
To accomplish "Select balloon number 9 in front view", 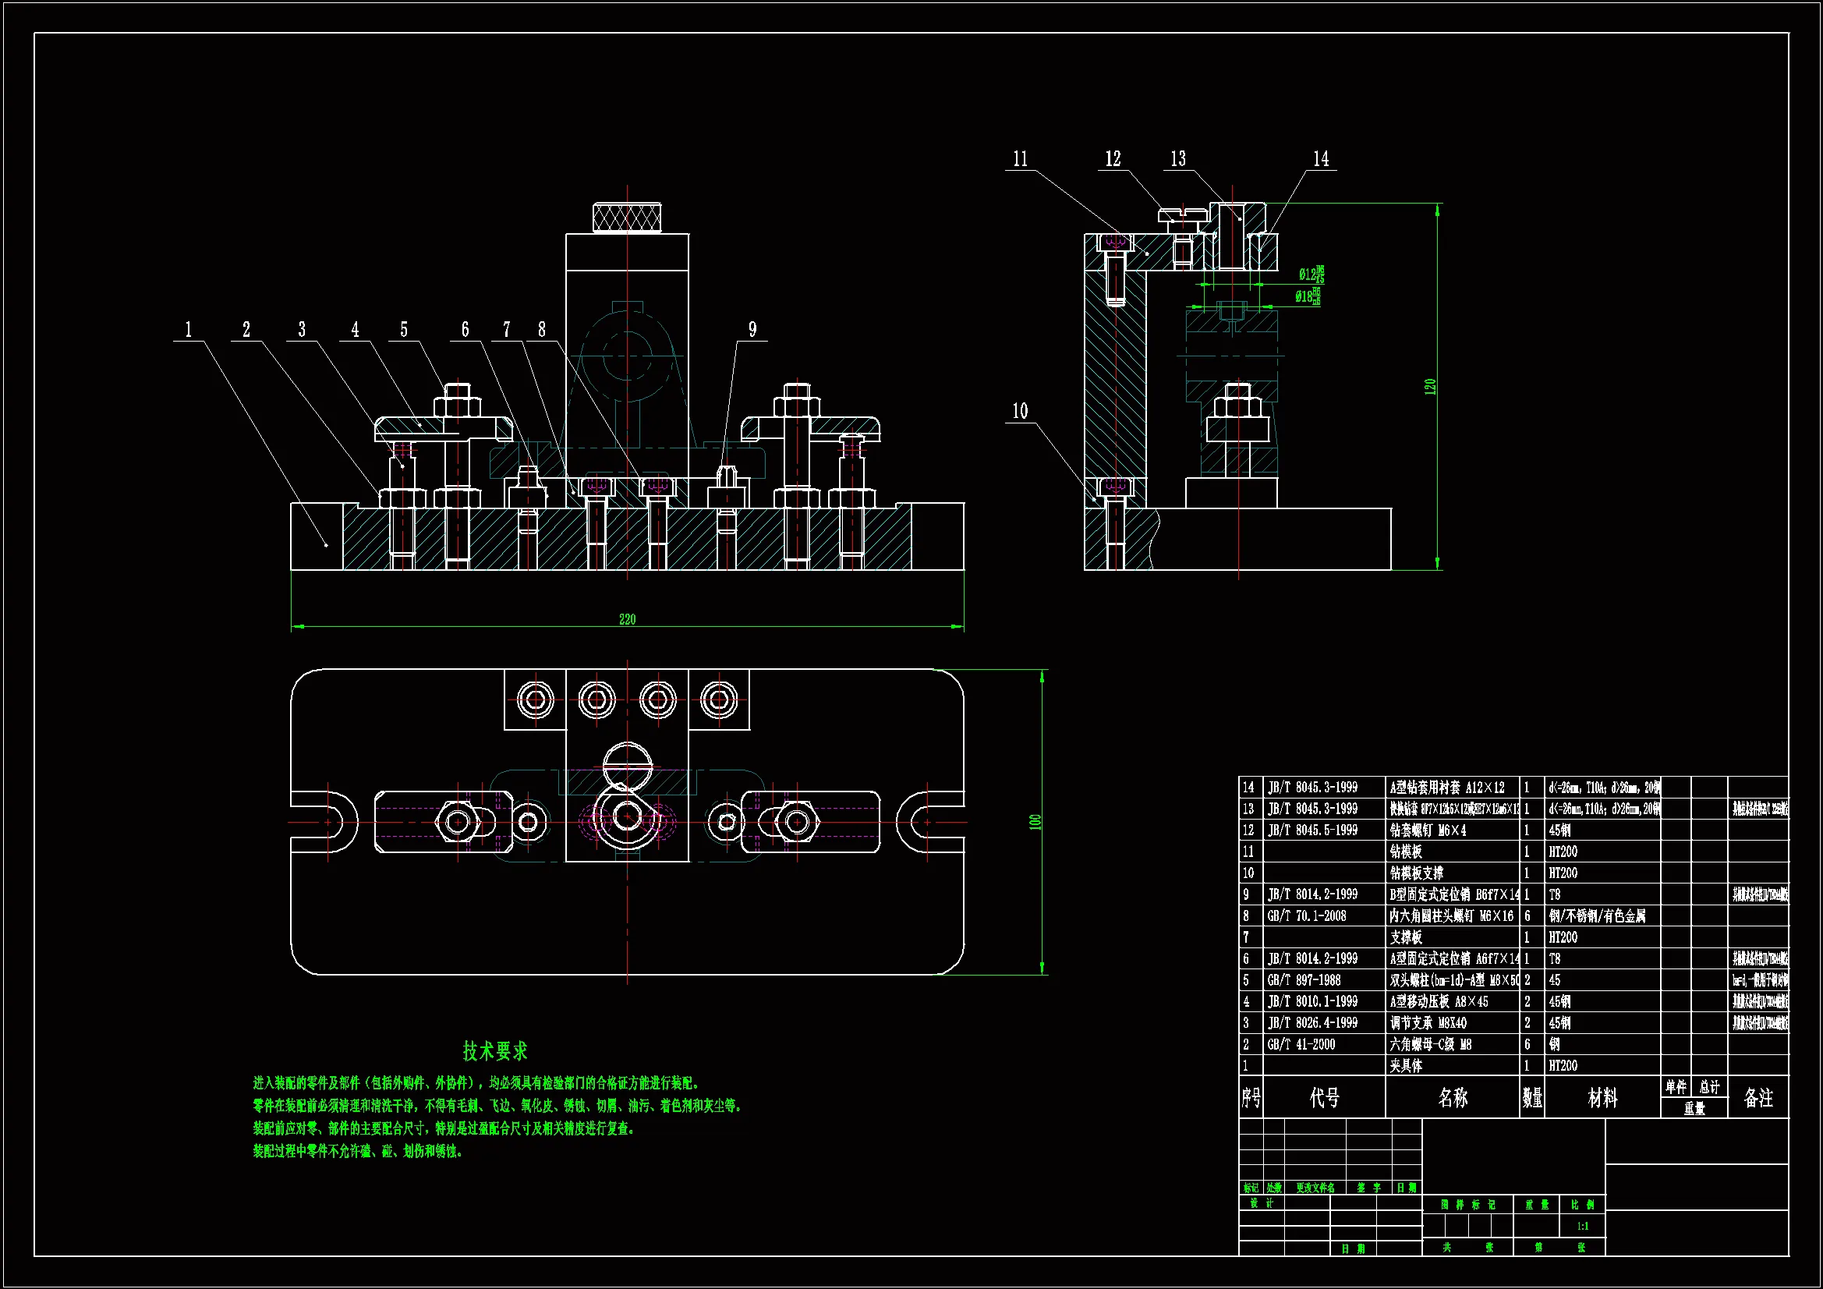I will pyautogui.click(x=752, y=330).
